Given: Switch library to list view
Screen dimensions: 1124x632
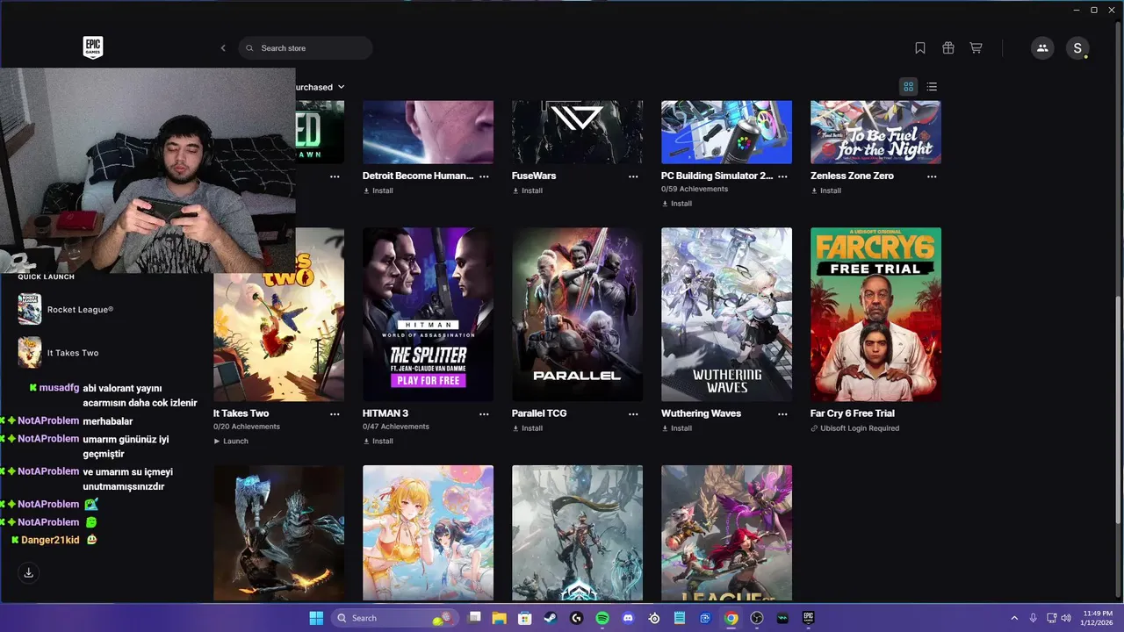Looking at the screenshot, I should tap(932, 87).
